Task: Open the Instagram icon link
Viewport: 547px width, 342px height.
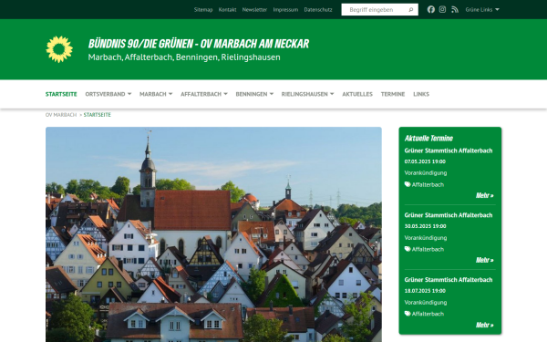Action: click(x=442, y=9)
